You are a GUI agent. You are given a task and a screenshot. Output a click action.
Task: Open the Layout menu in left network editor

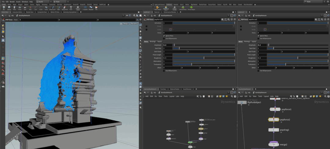point(172,96)
